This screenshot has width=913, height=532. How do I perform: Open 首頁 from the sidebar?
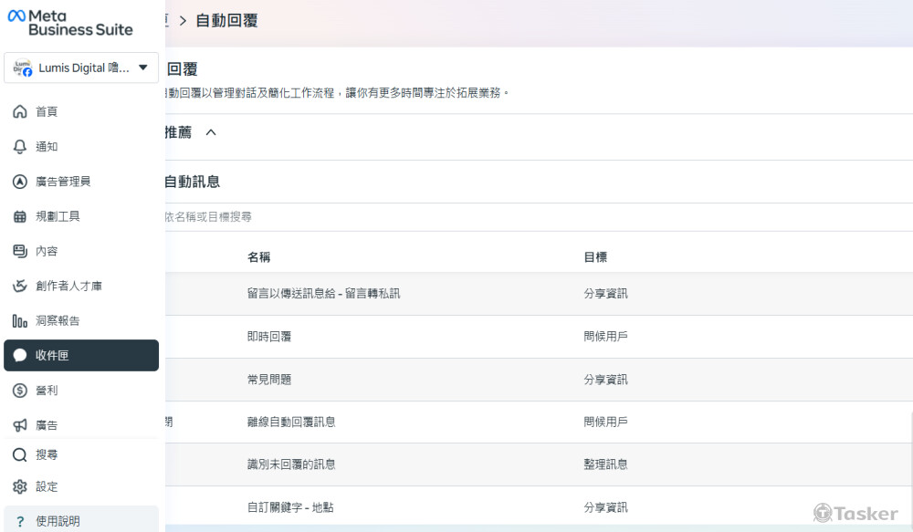click(41, 111)
